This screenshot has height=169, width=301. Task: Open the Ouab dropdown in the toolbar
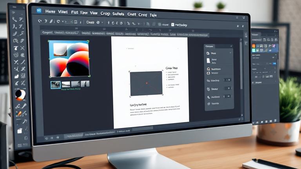pyautogui.click(x=94, y=22)
